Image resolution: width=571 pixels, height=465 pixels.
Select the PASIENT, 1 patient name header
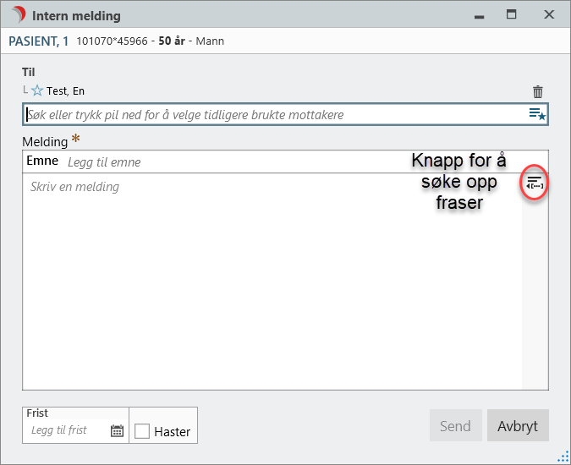tap(39, 41)
